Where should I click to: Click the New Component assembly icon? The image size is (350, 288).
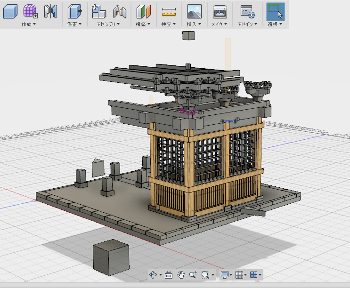click(98, 11)
